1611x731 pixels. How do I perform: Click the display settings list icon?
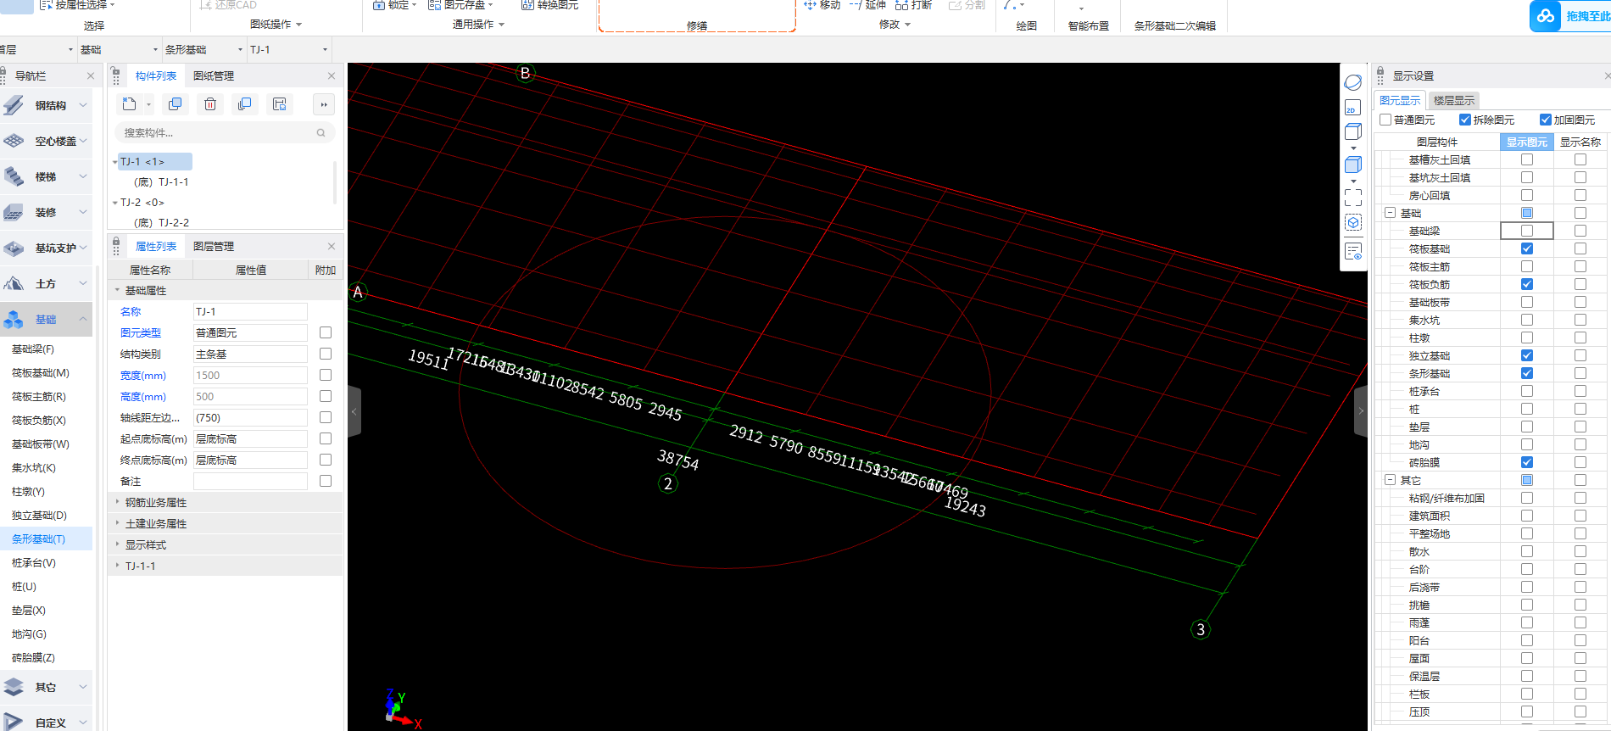(1353, 252)
